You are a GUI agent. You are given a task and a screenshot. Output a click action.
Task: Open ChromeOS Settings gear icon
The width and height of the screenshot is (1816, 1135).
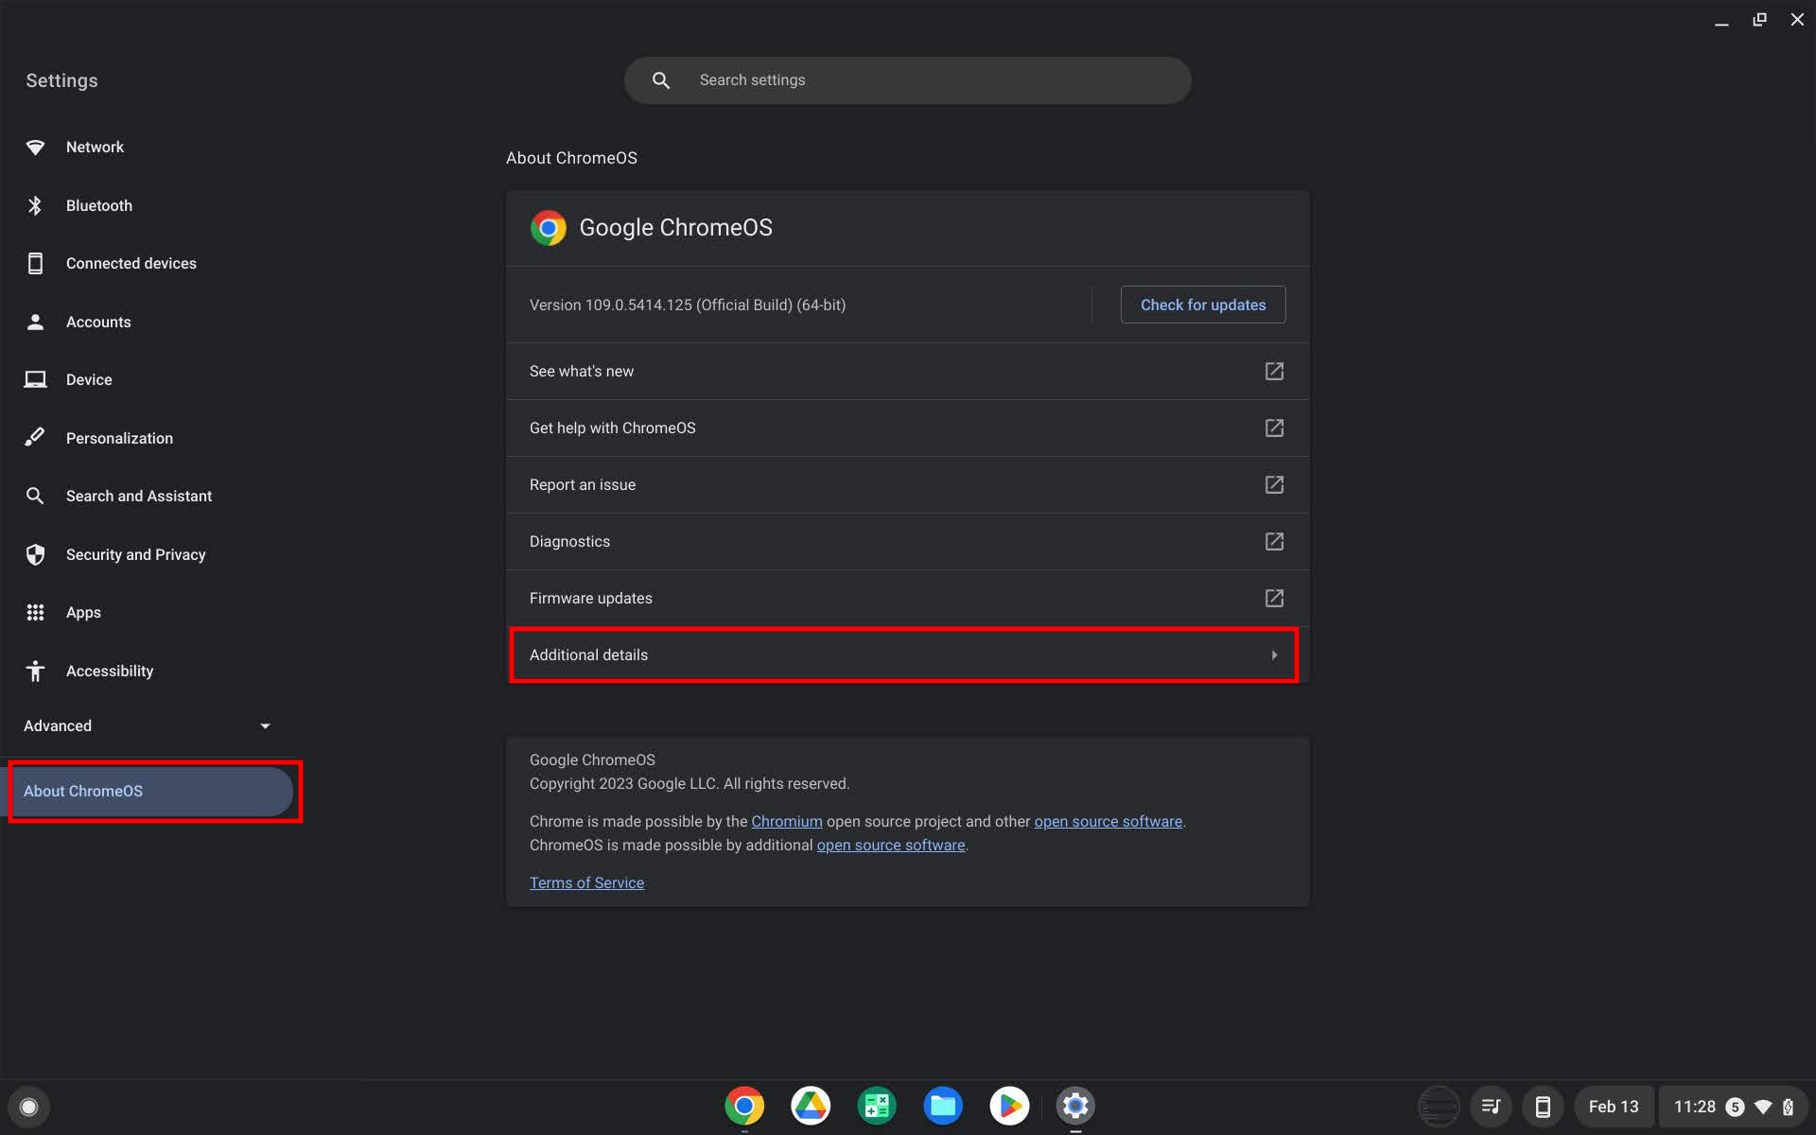(1074, 1105)
